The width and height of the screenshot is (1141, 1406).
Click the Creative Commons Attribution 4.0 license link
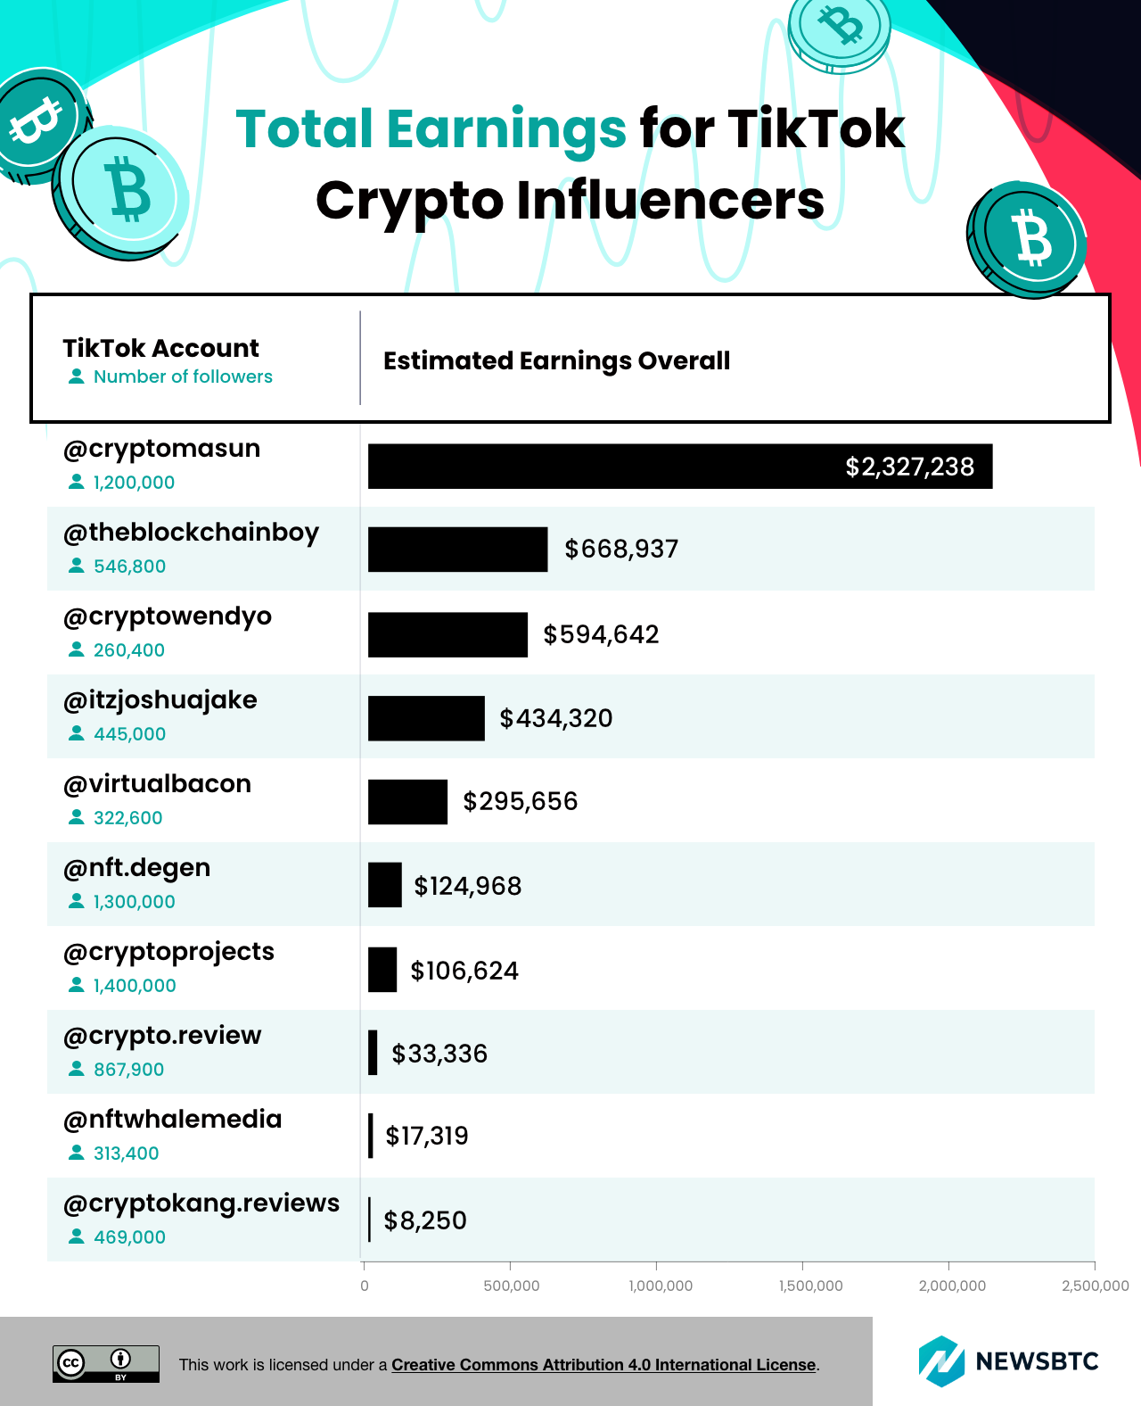coord(603,1364)
